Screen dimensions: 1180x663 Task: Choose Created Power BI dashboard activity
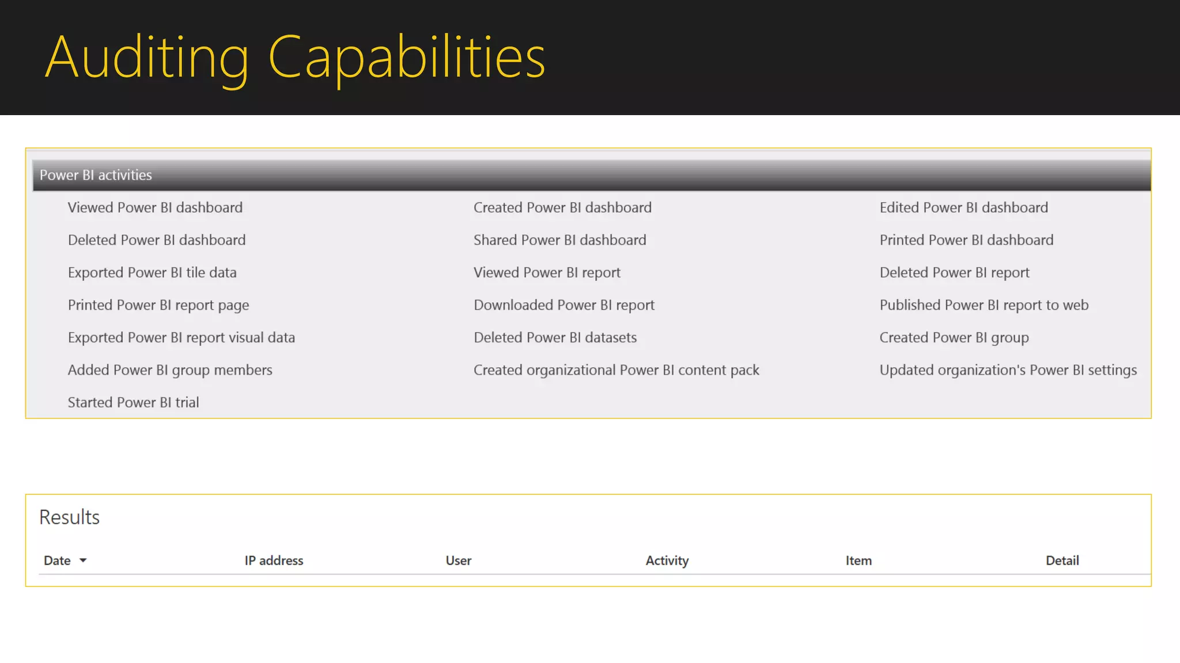coord(562,208)
